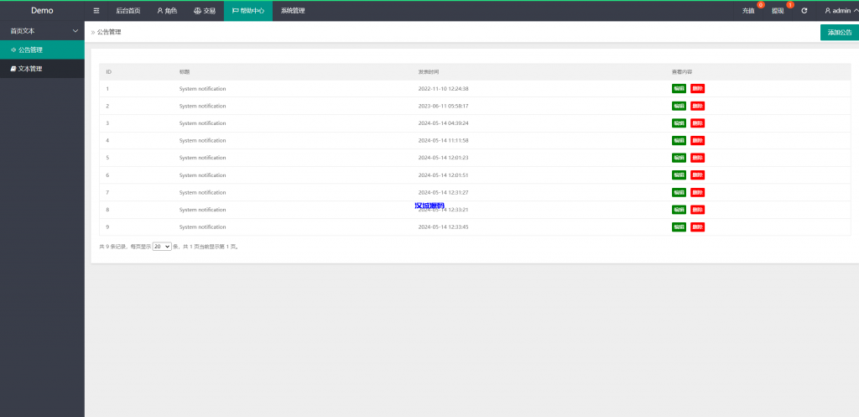Screen dimensions: 859x417
Task: Open 交易 (Trade) with the scales icon
Action: (x=204, y=11)
